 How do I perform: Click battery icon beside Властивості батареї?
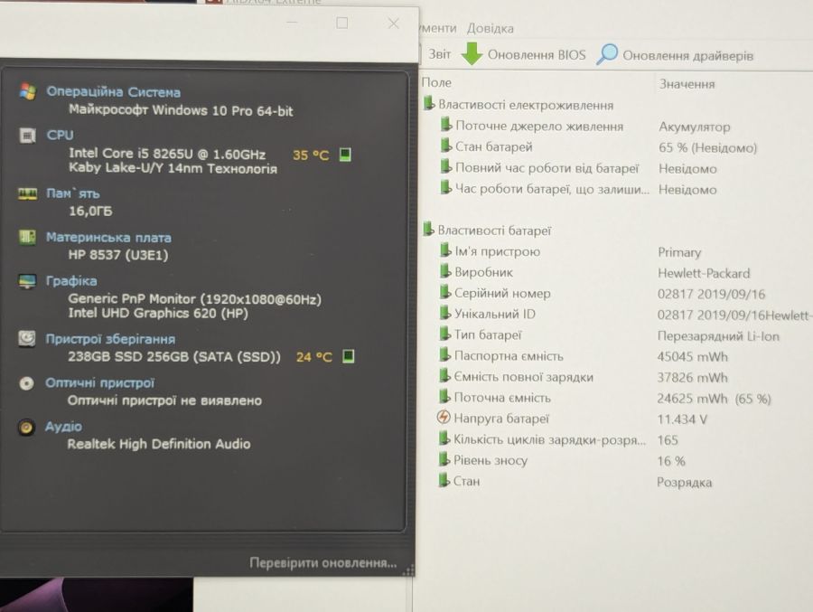428,229
